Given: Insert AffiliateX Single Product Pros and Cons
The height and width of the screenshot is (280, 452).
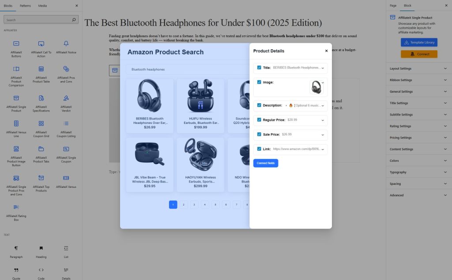Looking at the screenshot, I should pos(16,185).
